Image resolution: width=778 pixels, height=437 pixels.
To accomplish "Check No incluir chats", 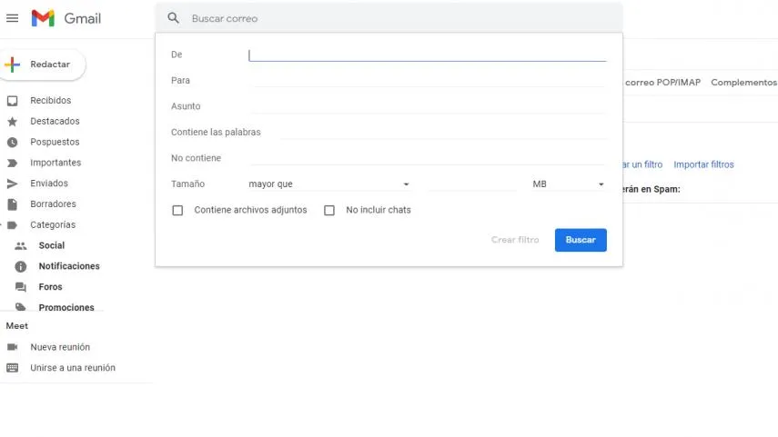I will (329, 211).
